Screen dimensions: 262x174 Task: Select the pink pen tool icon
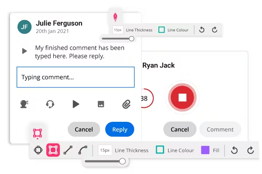point(115,17)
